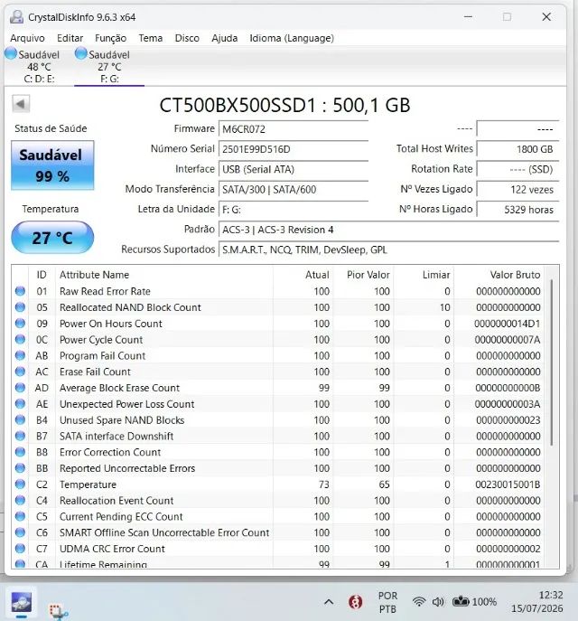Click the Limiar column header
Image resolution: width=578 pixels, height=621 pixels.
424,275
